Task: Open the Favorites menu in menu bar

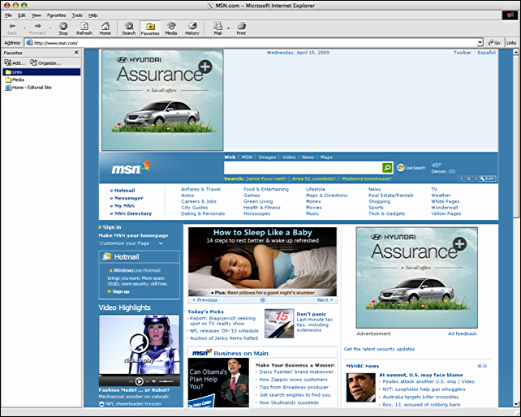Action: click(57, 15)
